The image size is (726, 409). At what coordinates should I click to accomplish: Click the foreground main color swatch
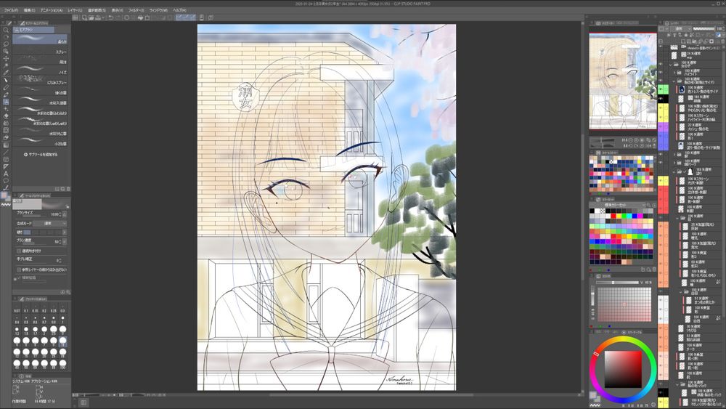point(4,195)
